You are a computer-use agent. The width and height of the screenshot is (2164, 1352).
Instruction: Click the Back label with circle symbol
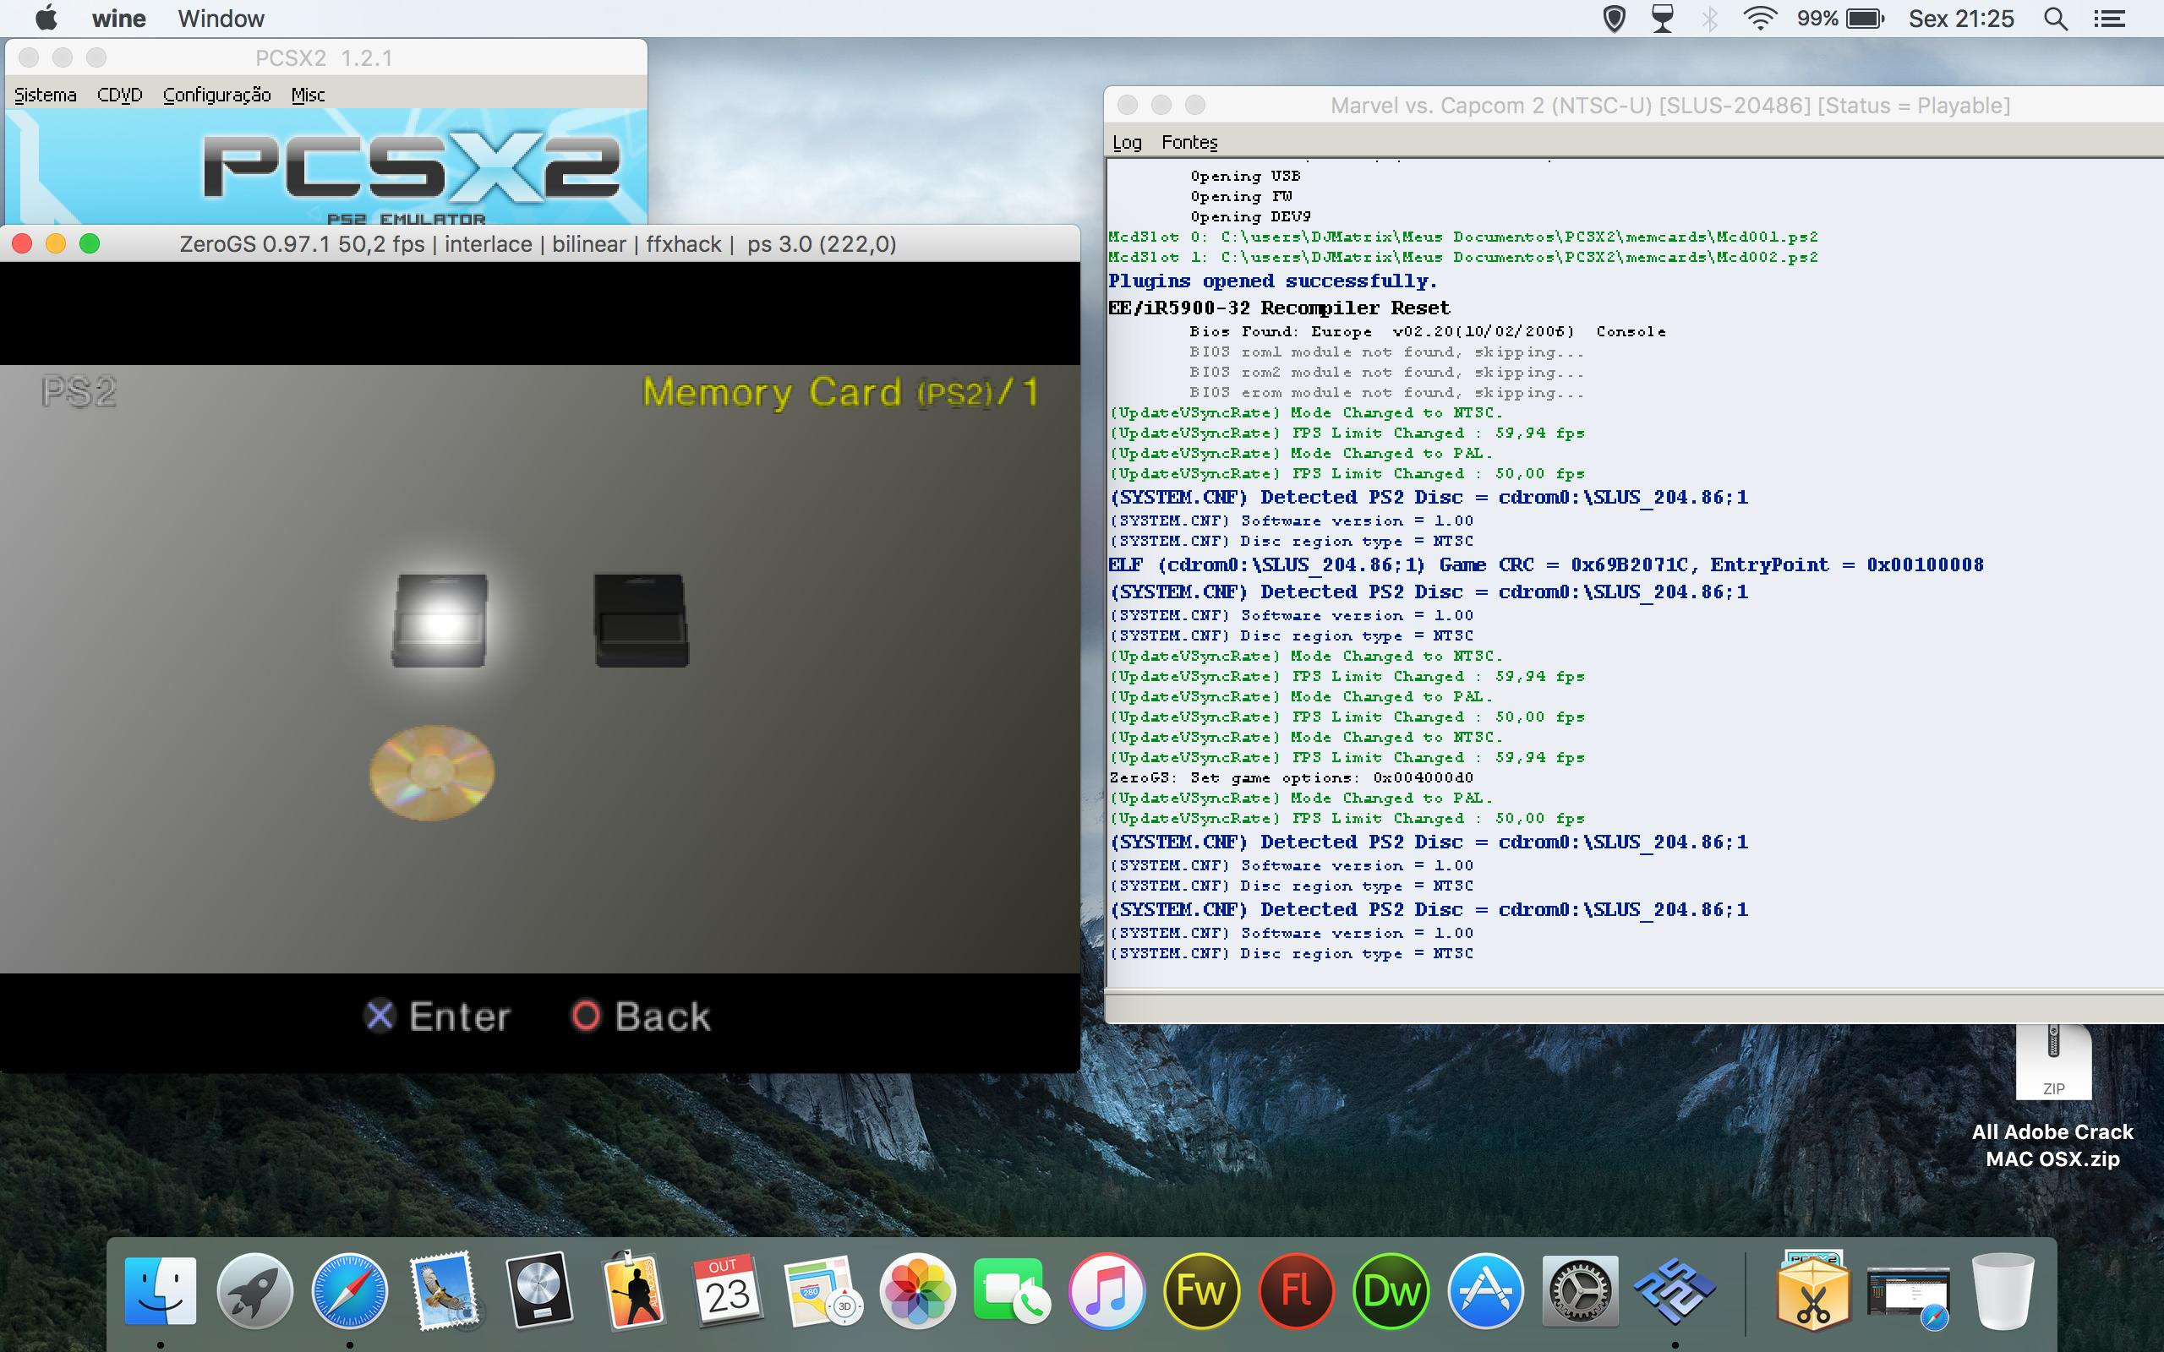(x=641, y=1017)
